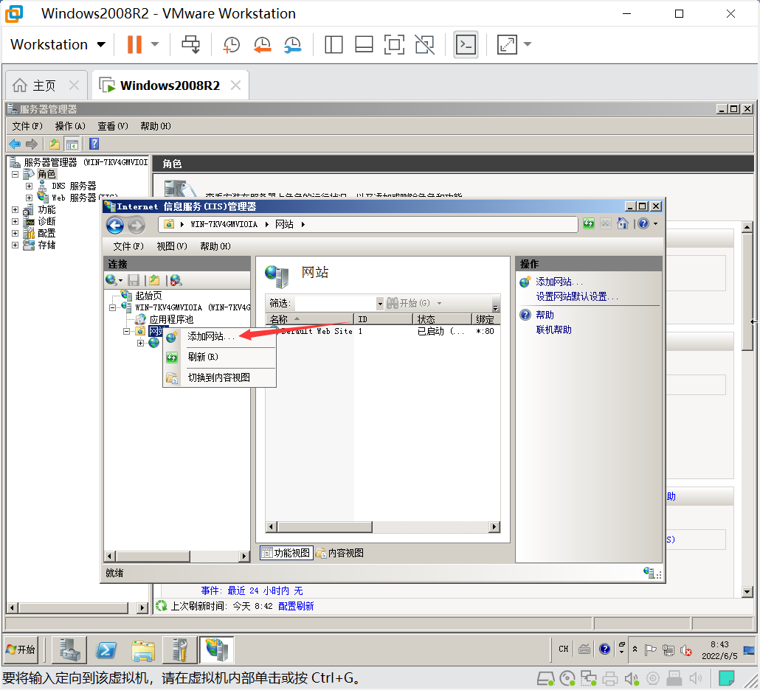Click the 状态 column header
This screenshot has width=760, height=690.
click(x=442, y=319)
